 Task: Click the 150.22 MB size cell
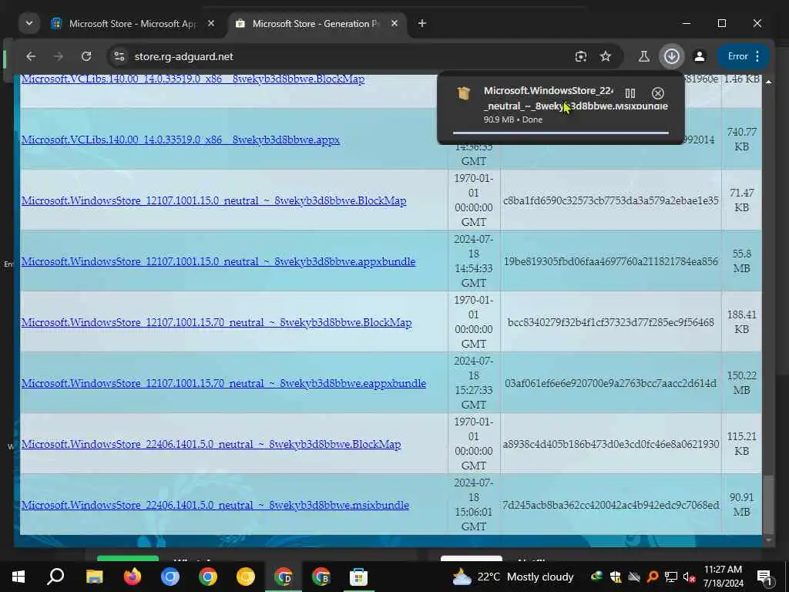(x=742, y=382)
